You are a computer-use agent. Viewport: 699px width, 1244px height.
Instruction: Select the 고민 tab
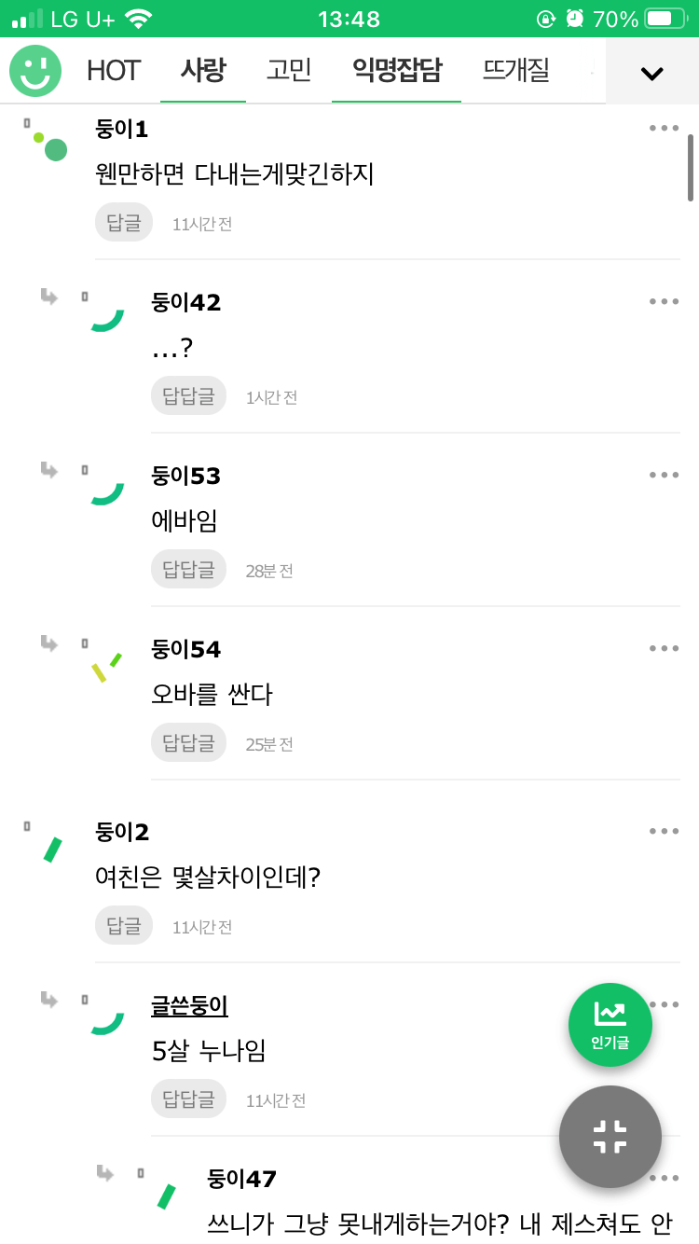pos(289,71)
